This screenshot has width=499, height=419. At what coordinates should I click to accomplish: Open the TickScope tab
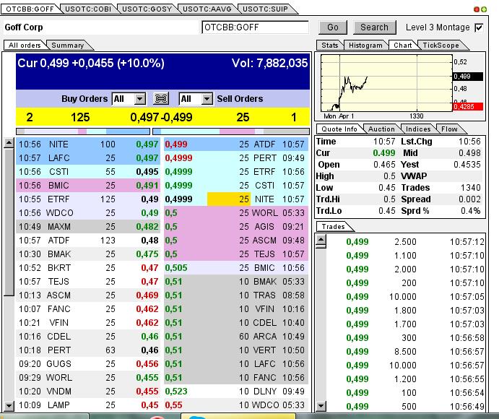(441, 46)
